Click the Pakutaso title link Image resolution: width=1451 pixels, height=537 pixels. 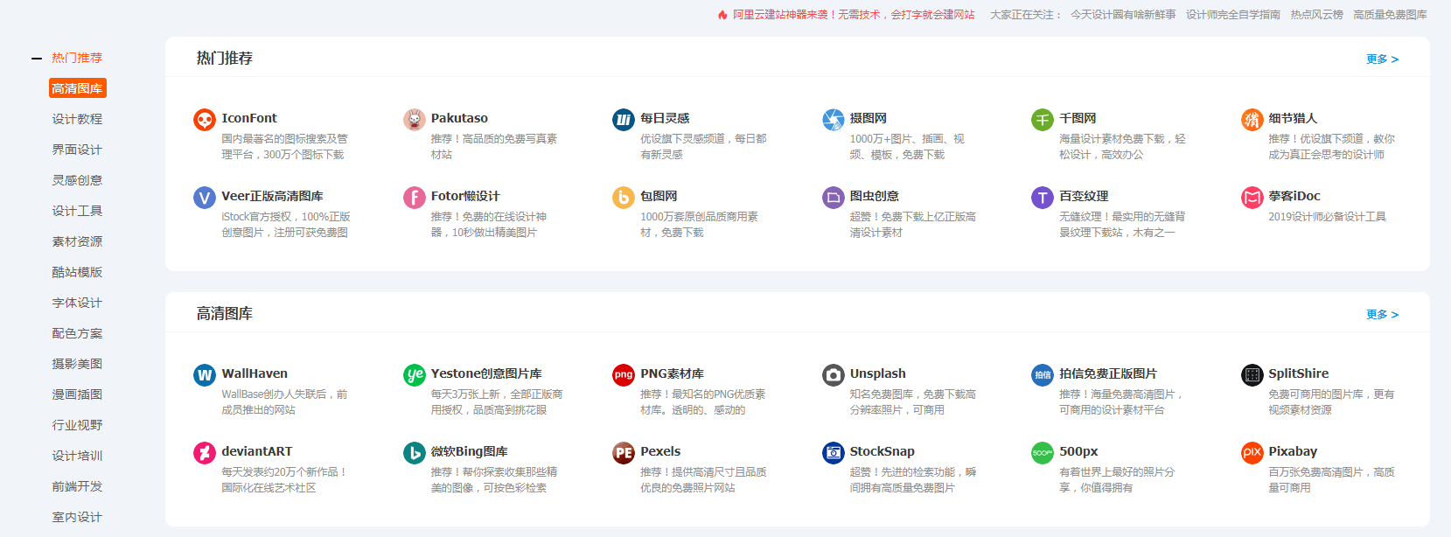(459, 118)
